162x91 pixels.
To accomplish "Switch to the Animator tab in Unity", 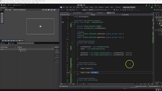I will [x=11, y=8].
